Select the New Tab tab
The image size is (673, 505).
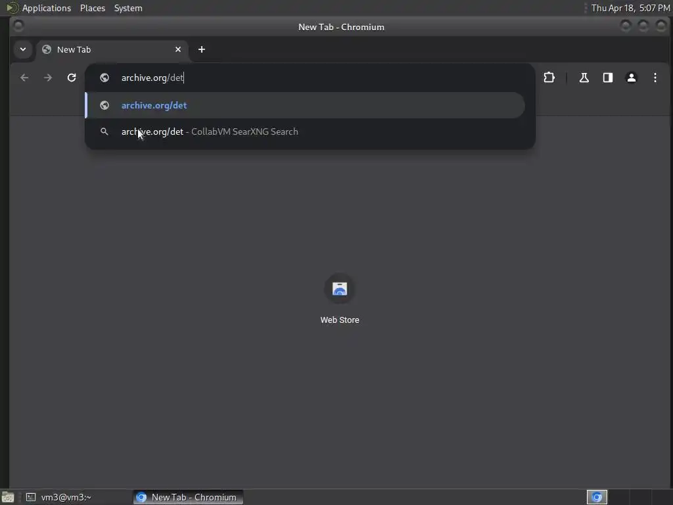112,49
